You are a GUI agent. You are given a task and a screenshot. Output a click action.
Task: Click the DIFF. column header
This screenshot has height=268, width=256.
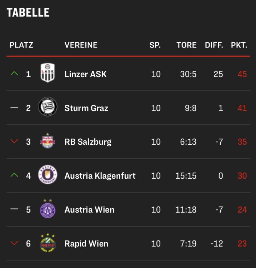click(214, 45)
